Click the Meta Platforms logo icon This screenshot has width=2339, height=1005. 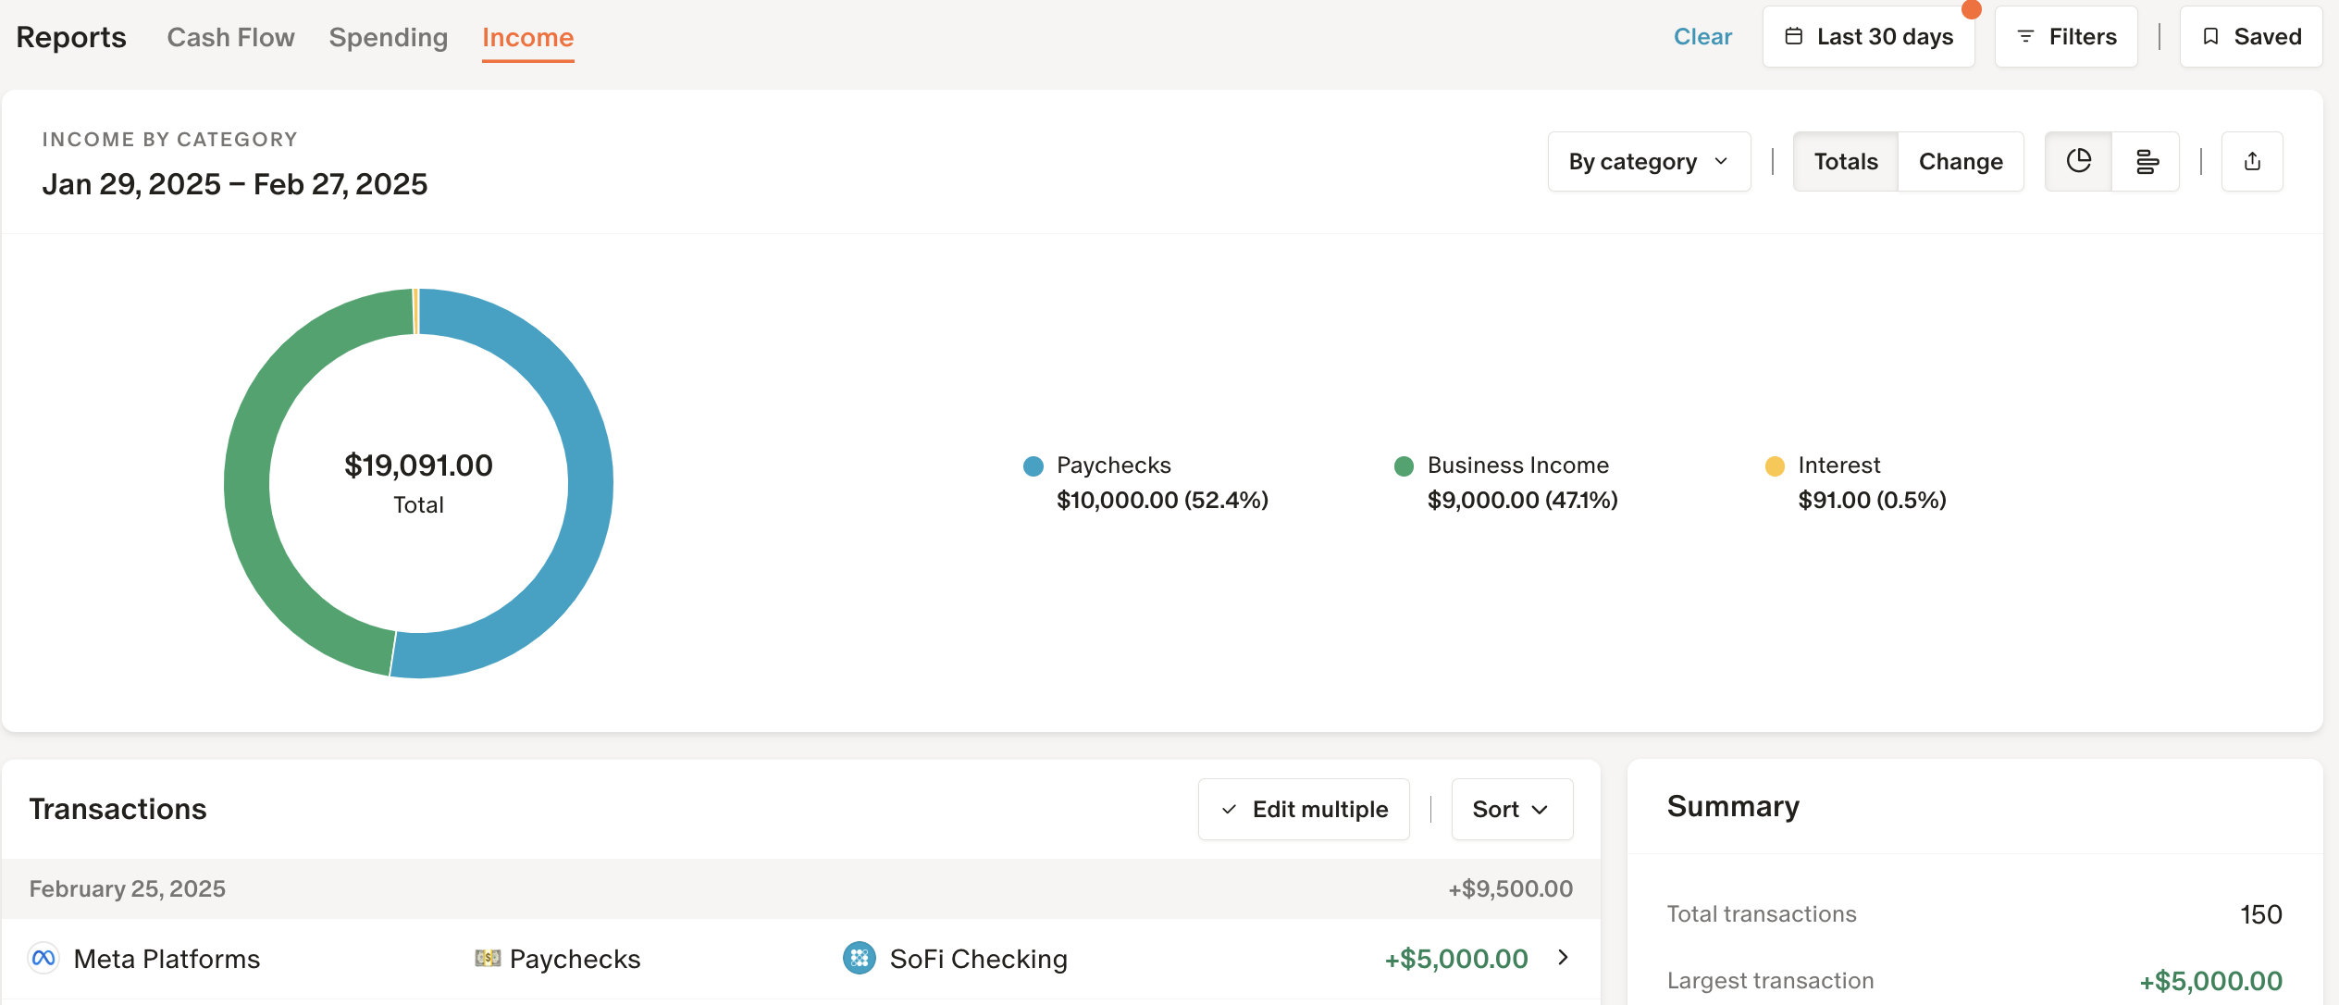(43, 958)
